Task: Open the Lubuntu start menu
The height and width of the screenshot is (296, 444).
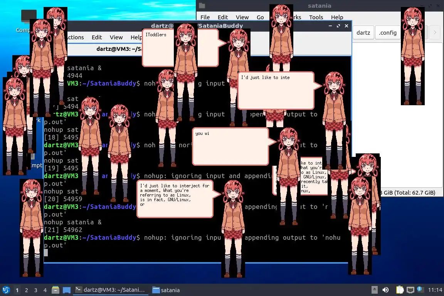Action: (6, 290)
